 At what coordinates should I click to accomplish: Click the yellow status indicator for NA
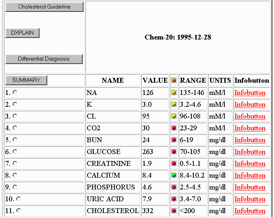(x=174, y=93)
